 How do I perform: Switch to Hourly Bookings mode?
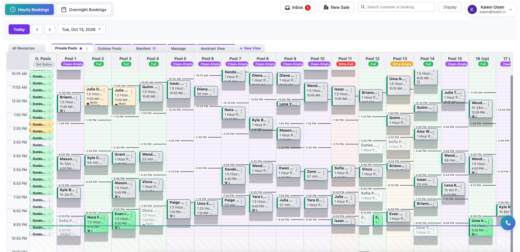click(x=29, y=9)
